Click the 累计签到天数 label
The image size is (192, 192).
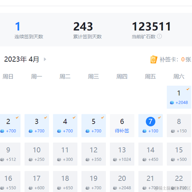88,37
